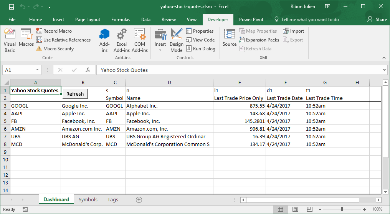The width and height of the screenshot is (390, 214).
Task: Select the AMZN cell in column A
Action: (36, 129)
